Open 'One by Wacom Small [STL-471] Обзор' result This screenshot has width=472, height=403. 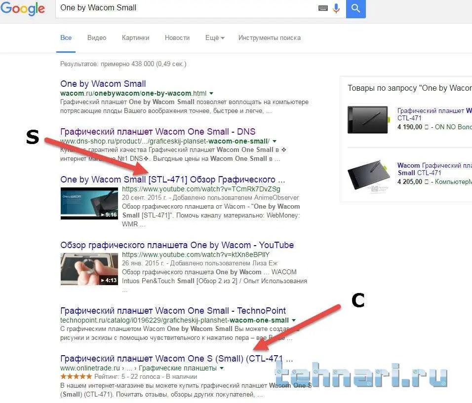[x=172, y=180]
